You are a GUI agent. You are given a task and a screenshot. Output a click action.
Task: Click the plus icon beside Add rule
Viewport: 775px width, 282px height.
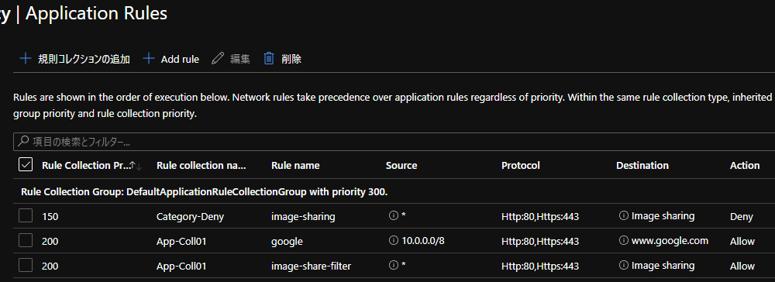pos(149,59)
